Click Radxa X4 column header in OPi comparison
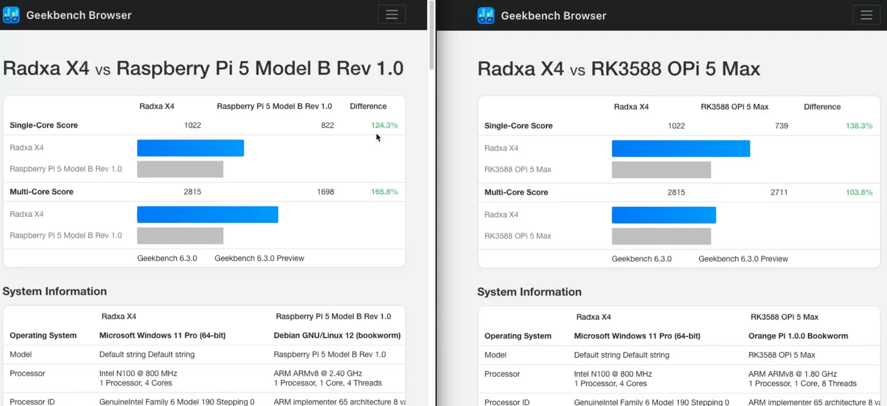Screen dimensions: 887x406 (x=631, y=107)
